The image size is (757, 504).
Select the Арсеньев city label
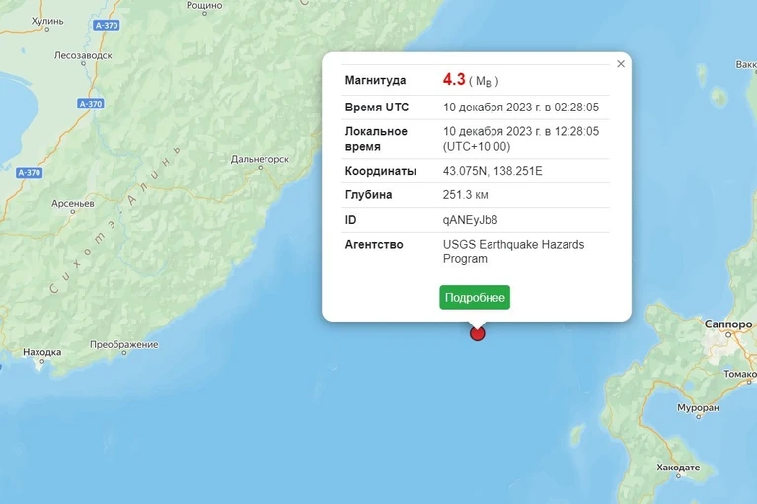[73, 203]
